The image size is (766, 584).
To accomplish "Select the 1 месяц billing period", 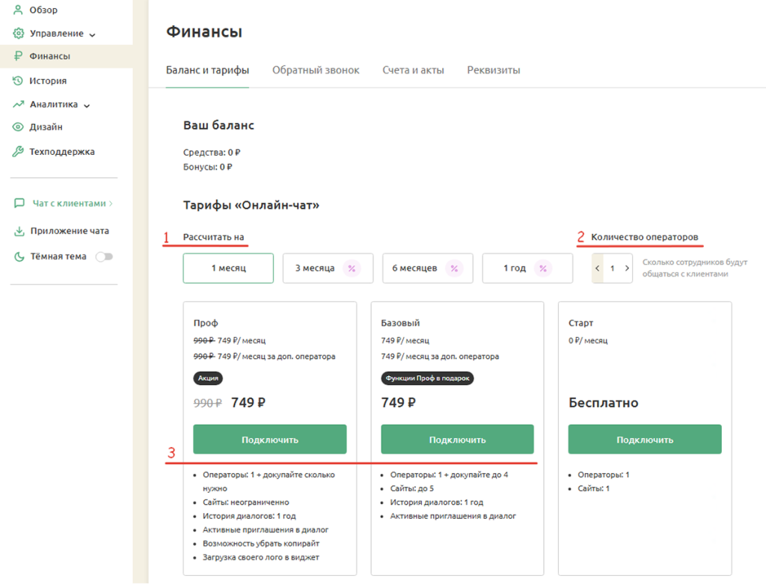I will [228, 268].
